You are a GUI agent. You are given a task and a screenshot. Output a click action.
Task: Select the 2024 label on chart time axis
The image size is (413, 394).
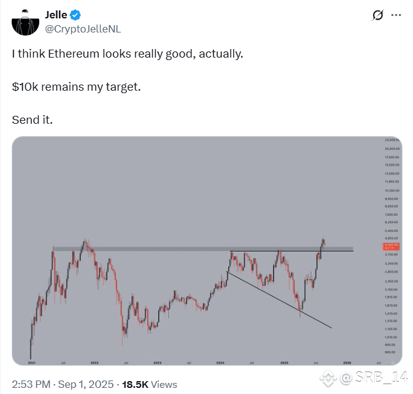(220, 363)
